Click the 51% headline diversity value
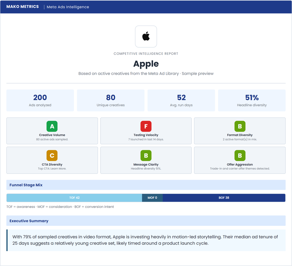Image resolution: width=292 pixels, height=266 pixels. pyautogui.click(x=252, y=97)
